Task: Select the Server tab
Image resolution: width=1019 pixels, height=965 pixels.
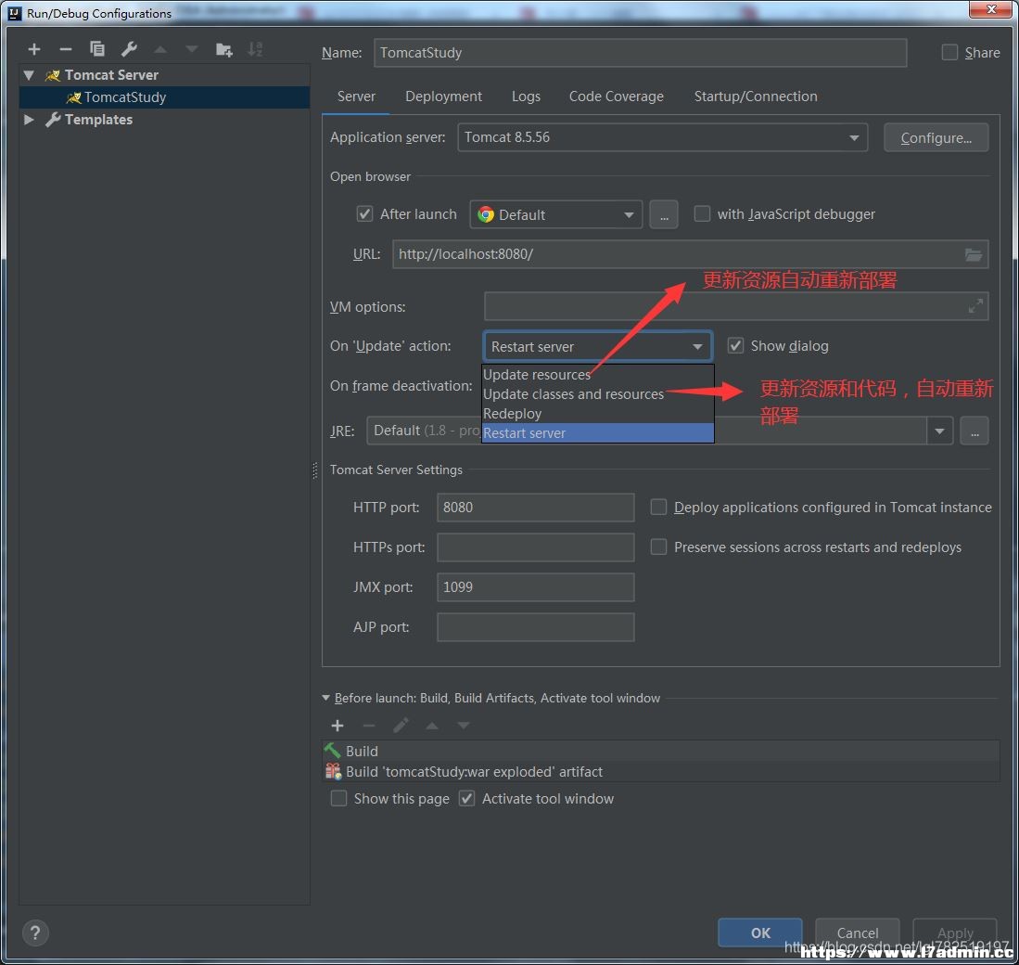Action: tap(356, 96)
